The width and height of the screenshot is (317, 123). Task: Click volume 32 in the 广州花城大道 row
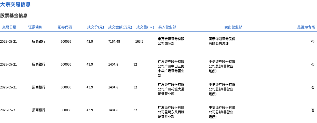[135, 87]
